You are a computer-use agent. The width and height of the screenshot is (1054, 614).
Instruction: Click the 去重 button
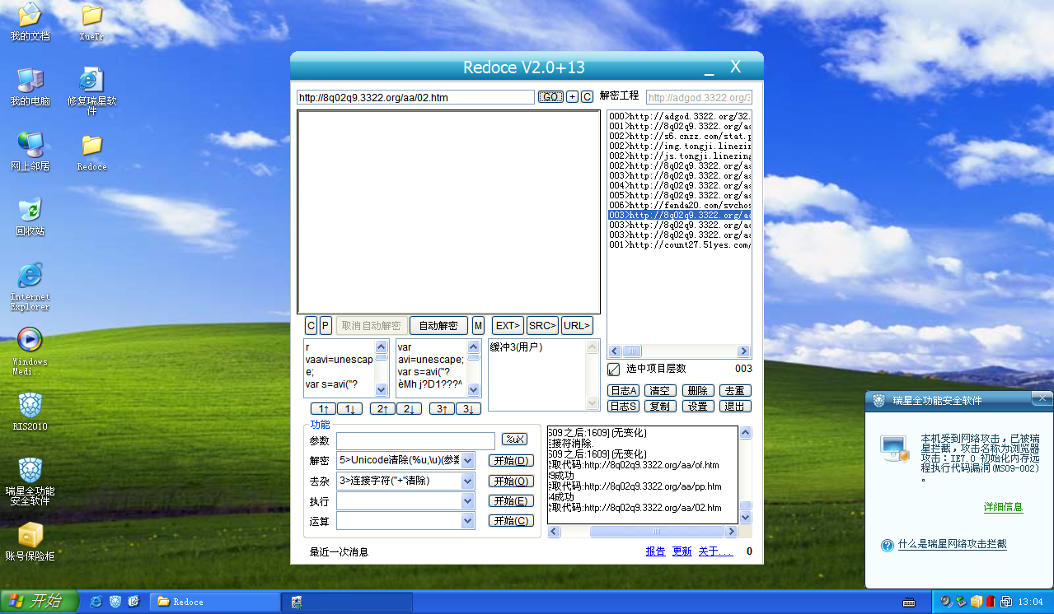(x=735, y=391)
